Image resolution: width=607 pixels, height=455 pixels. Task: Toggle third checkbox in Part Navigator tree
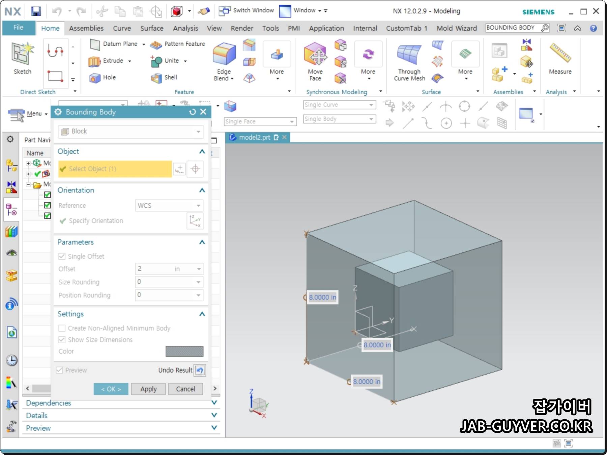48,216
